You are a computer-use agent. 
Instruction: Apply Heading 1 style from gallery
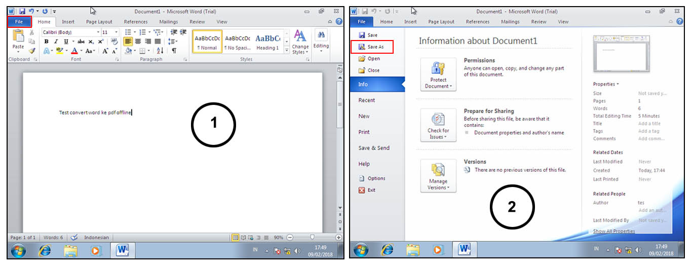click(267, 42)
